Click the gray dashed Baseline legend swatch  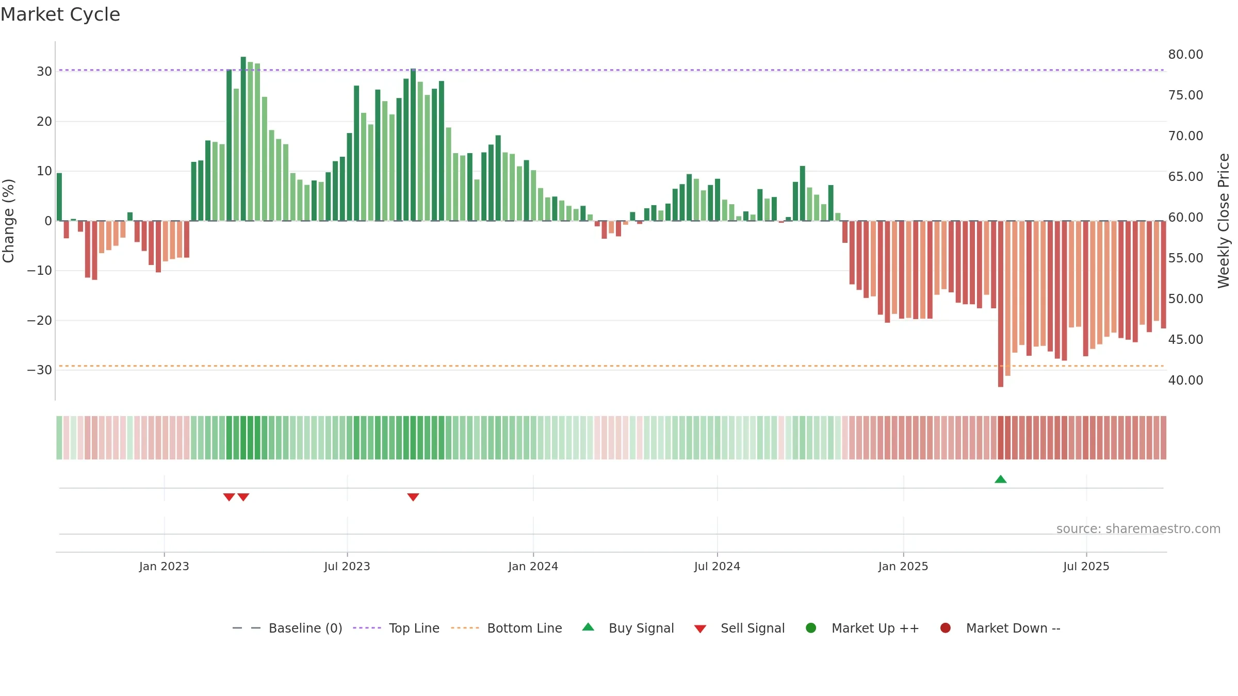coord(246,628)
